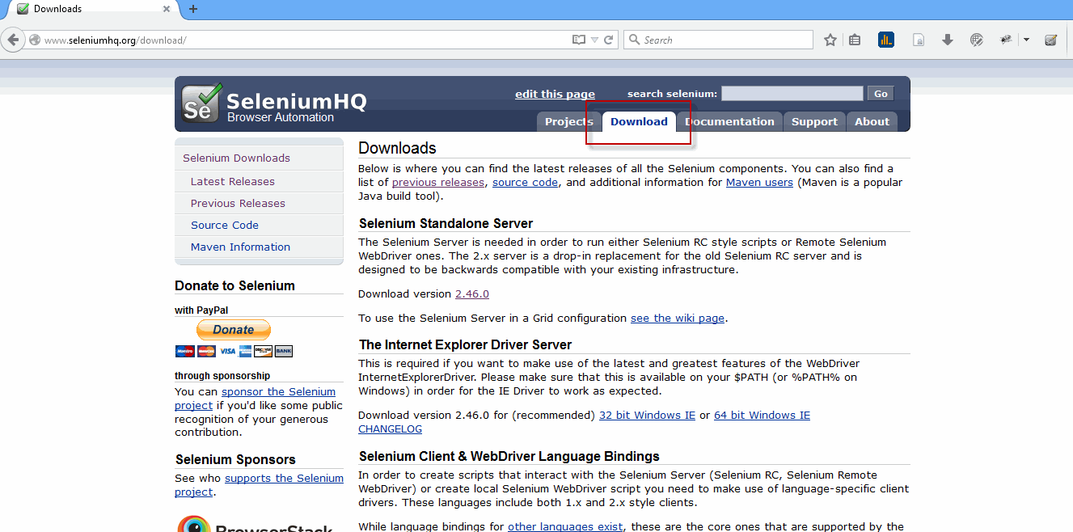Open a new tab with plus button
The height and width of the screenshot is (532, 1073).
pos(193,9)
